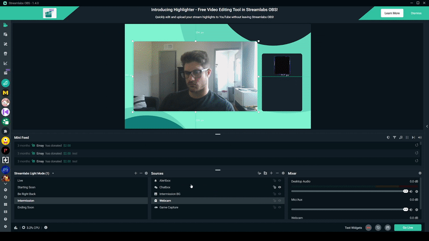Viewport: 429px width, 241px height.
Task: Select the Intermission scene
Action: (81, 200)
